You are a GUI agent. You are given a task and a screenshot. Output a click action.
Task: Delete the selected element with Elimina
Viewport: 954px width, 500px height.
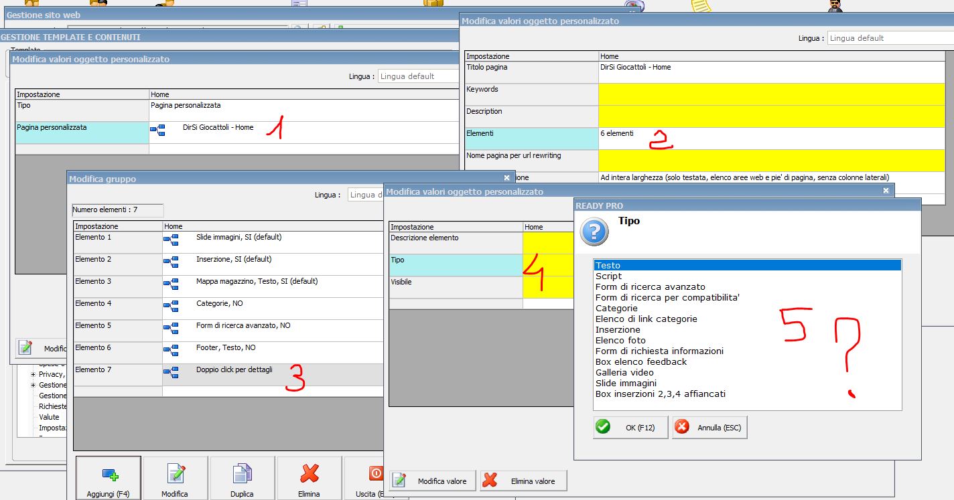[309, 479]
